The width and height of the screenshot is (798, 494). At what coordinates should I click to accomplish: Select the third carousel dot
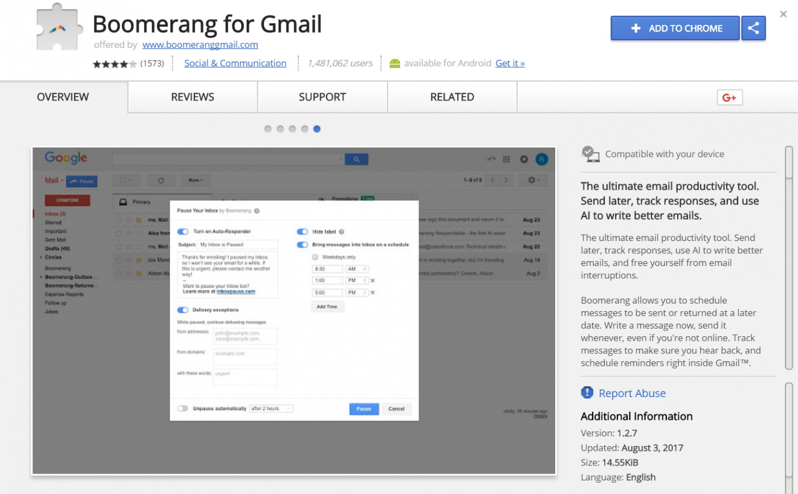pos(292,129)
